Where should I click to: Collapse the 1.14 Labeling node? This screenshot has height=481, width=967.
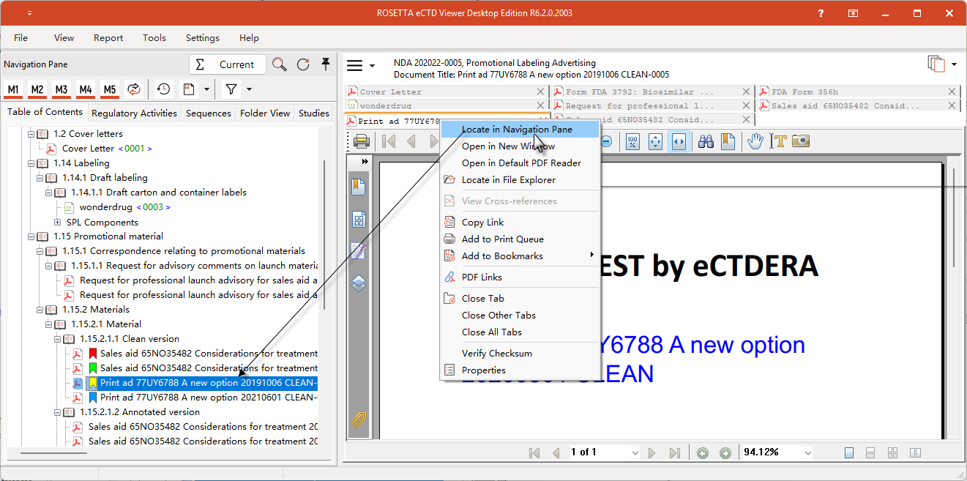(31, 163)
